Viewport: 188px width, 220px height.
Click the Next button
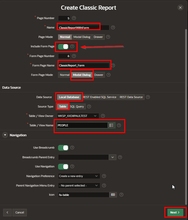click(x=175, y=212)
